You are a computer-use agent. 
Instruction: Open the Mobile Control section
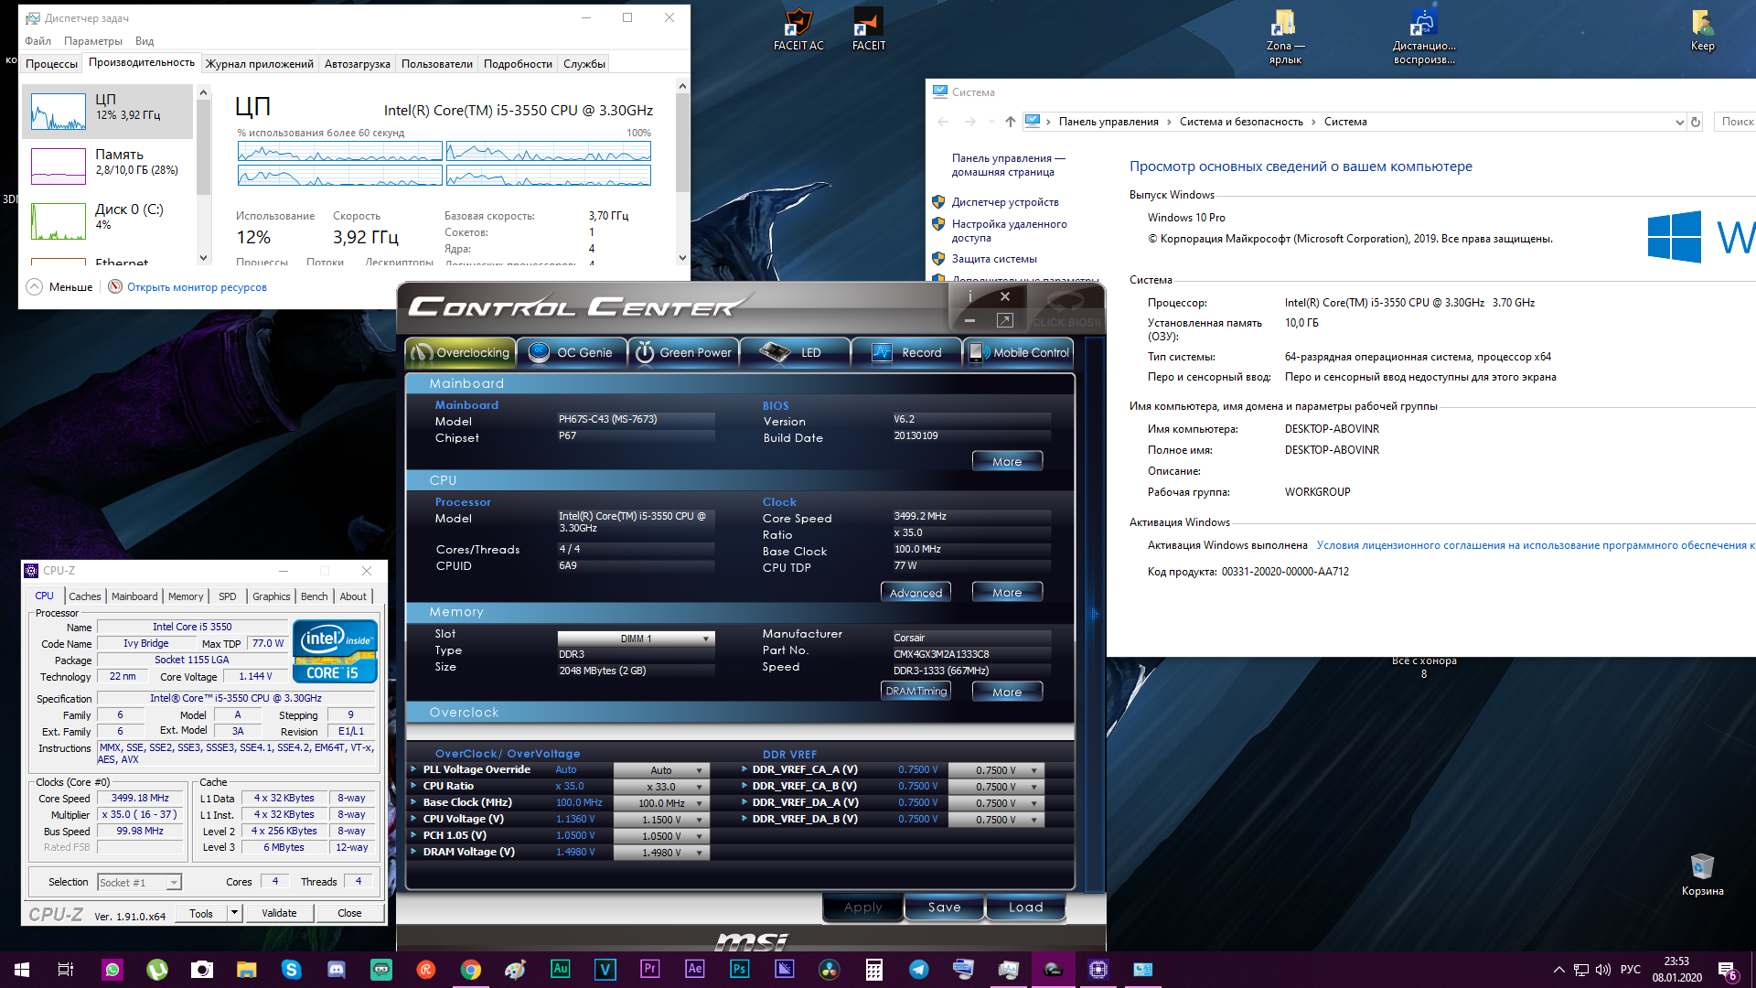point(1018,352)
